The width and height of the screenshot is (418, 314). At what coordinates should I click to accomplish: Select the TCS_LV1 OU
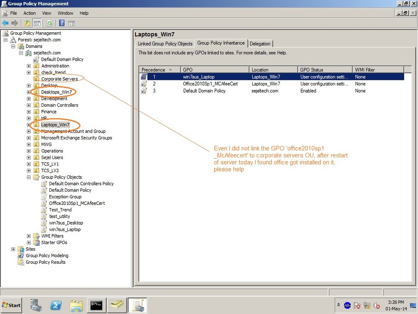[x=50, y=164]
